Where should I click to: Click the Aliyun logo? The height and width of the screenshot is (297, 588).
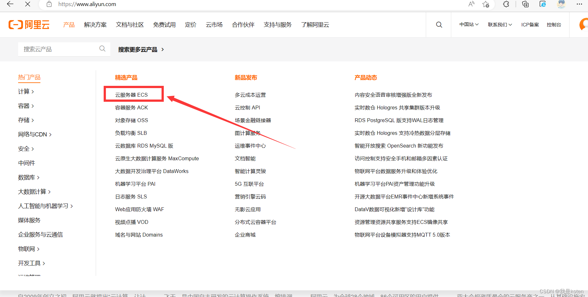coord(29,24)
